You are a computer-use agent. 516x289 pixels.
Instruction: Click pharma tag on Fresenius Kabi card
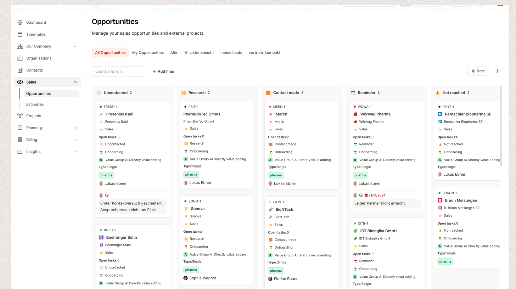tap(106, 175)
